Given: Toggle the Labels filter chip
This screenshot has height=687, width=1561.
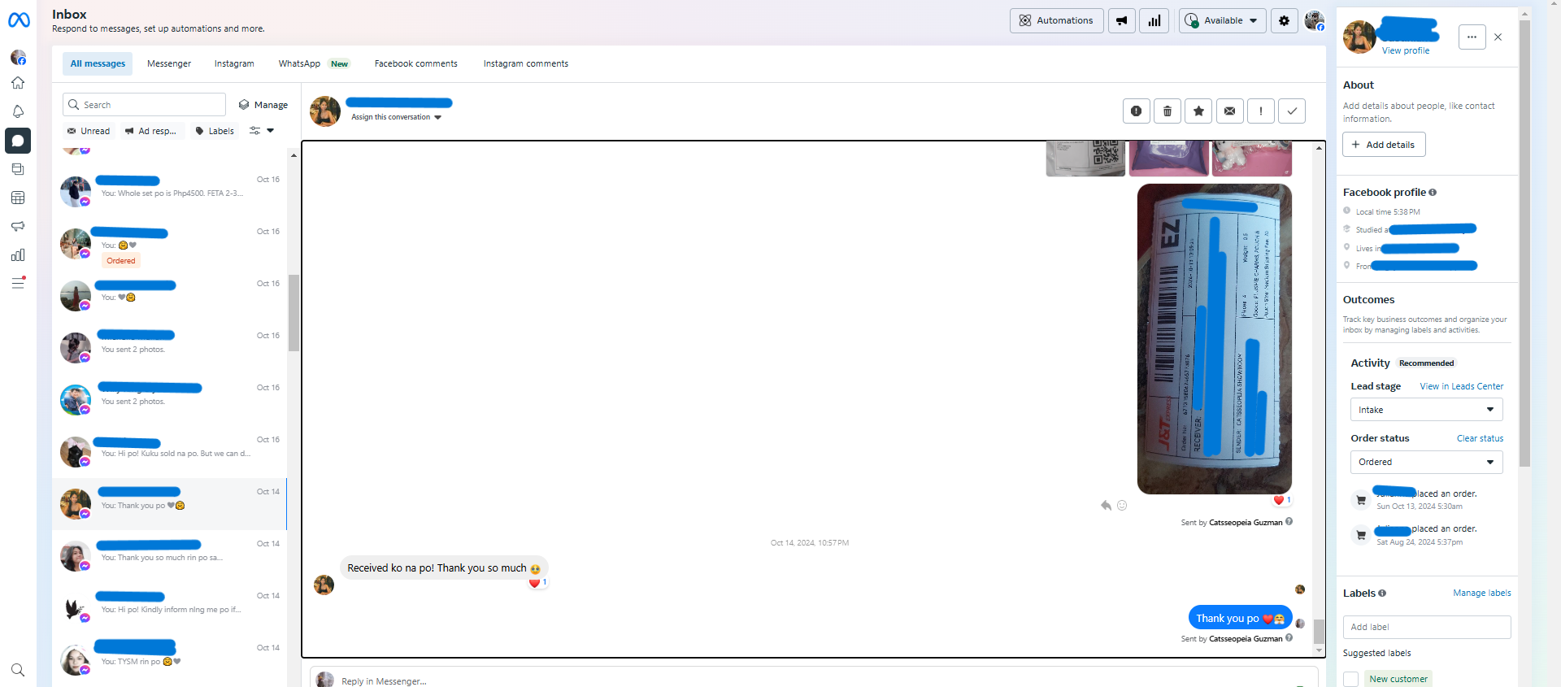Looking at the screenshot, I should click(x=215, y=131).
